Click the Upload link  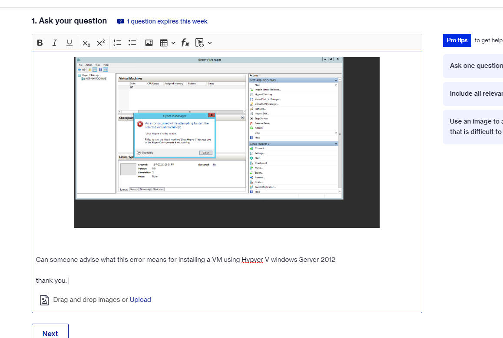point(140,300)
